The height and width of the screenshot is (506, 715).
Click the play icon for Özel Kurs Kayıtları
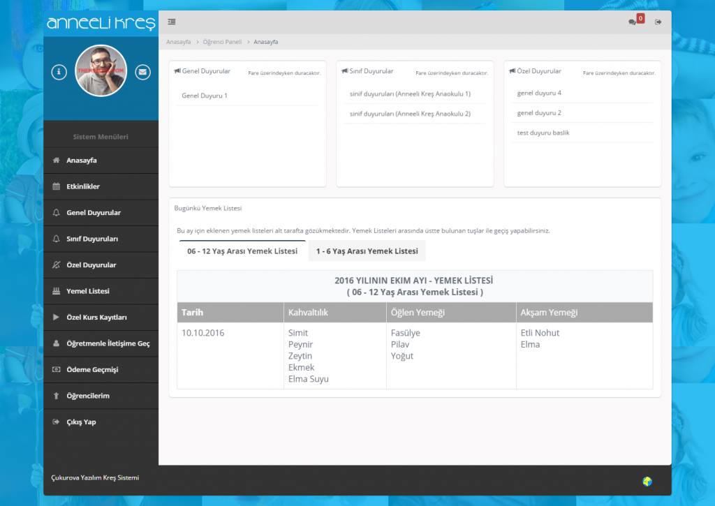tap(57, 318)
